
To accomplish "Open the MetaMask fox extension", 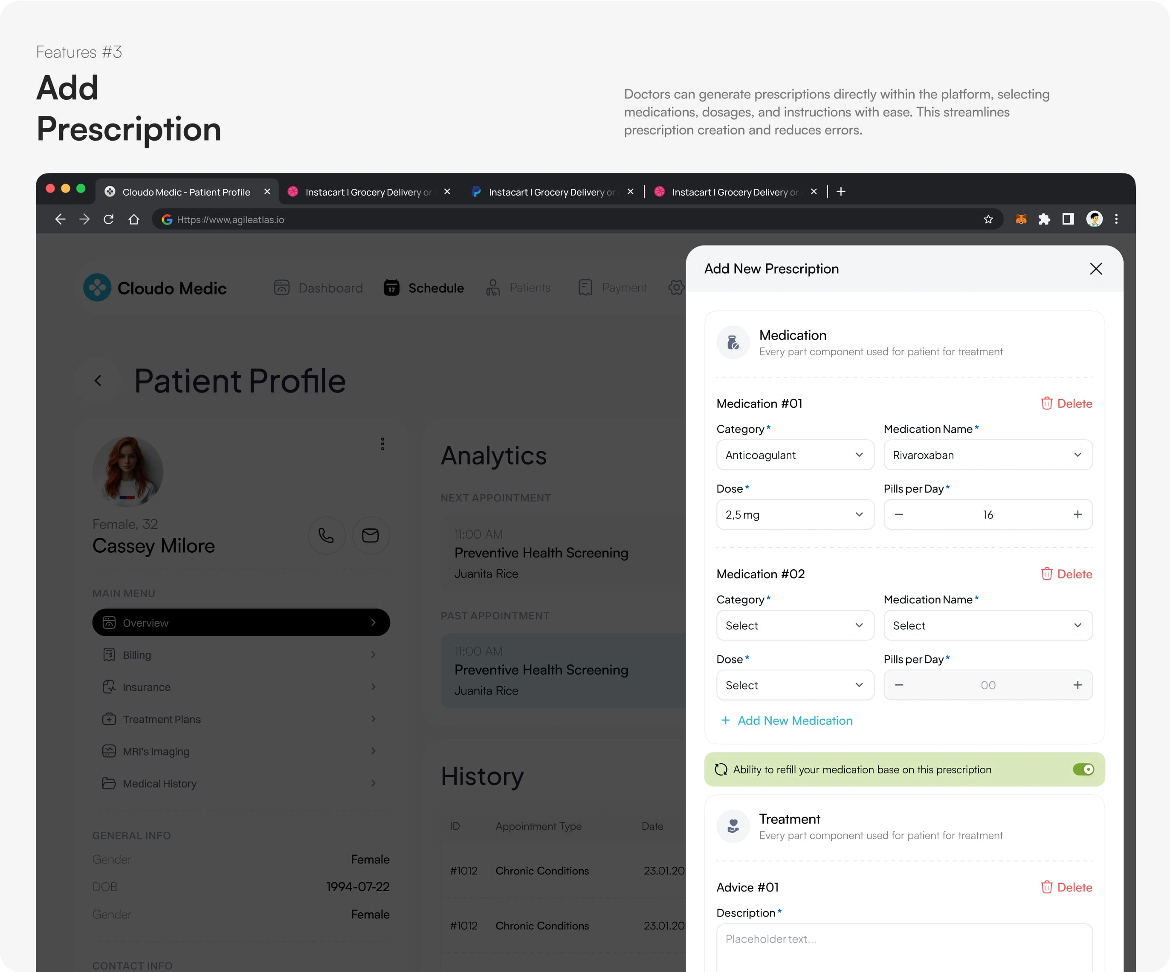I will (1021, 219).
